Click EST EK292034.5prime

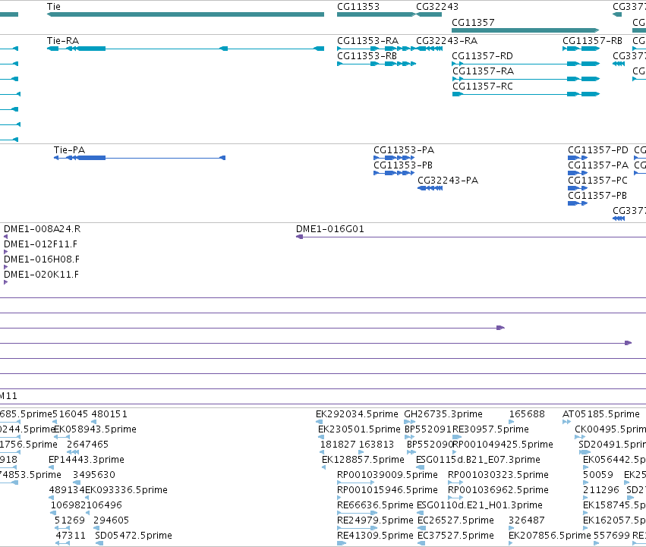coord(358,414)
